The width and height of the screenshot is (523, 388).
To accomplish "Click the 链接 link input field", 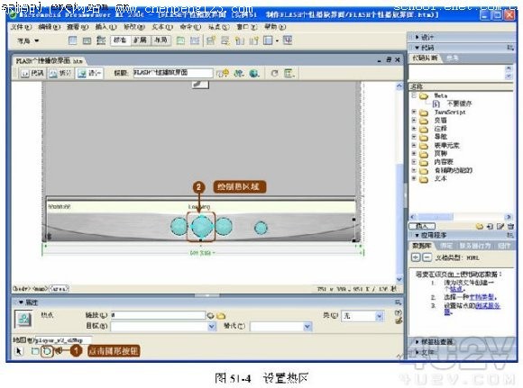I will coord(158,315).
